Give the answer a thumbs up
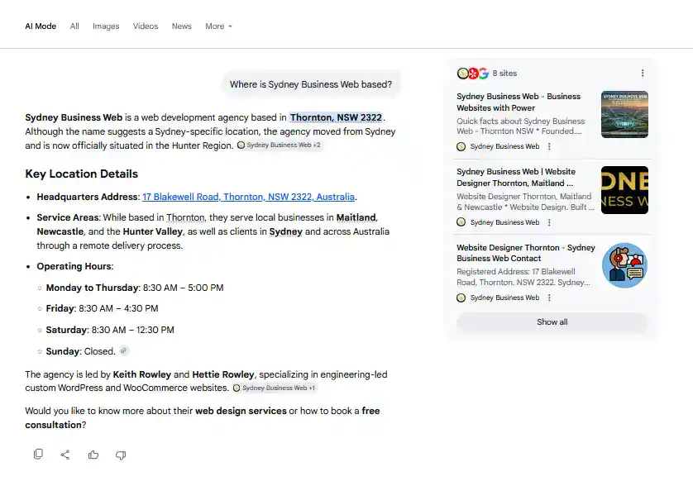 93,455
